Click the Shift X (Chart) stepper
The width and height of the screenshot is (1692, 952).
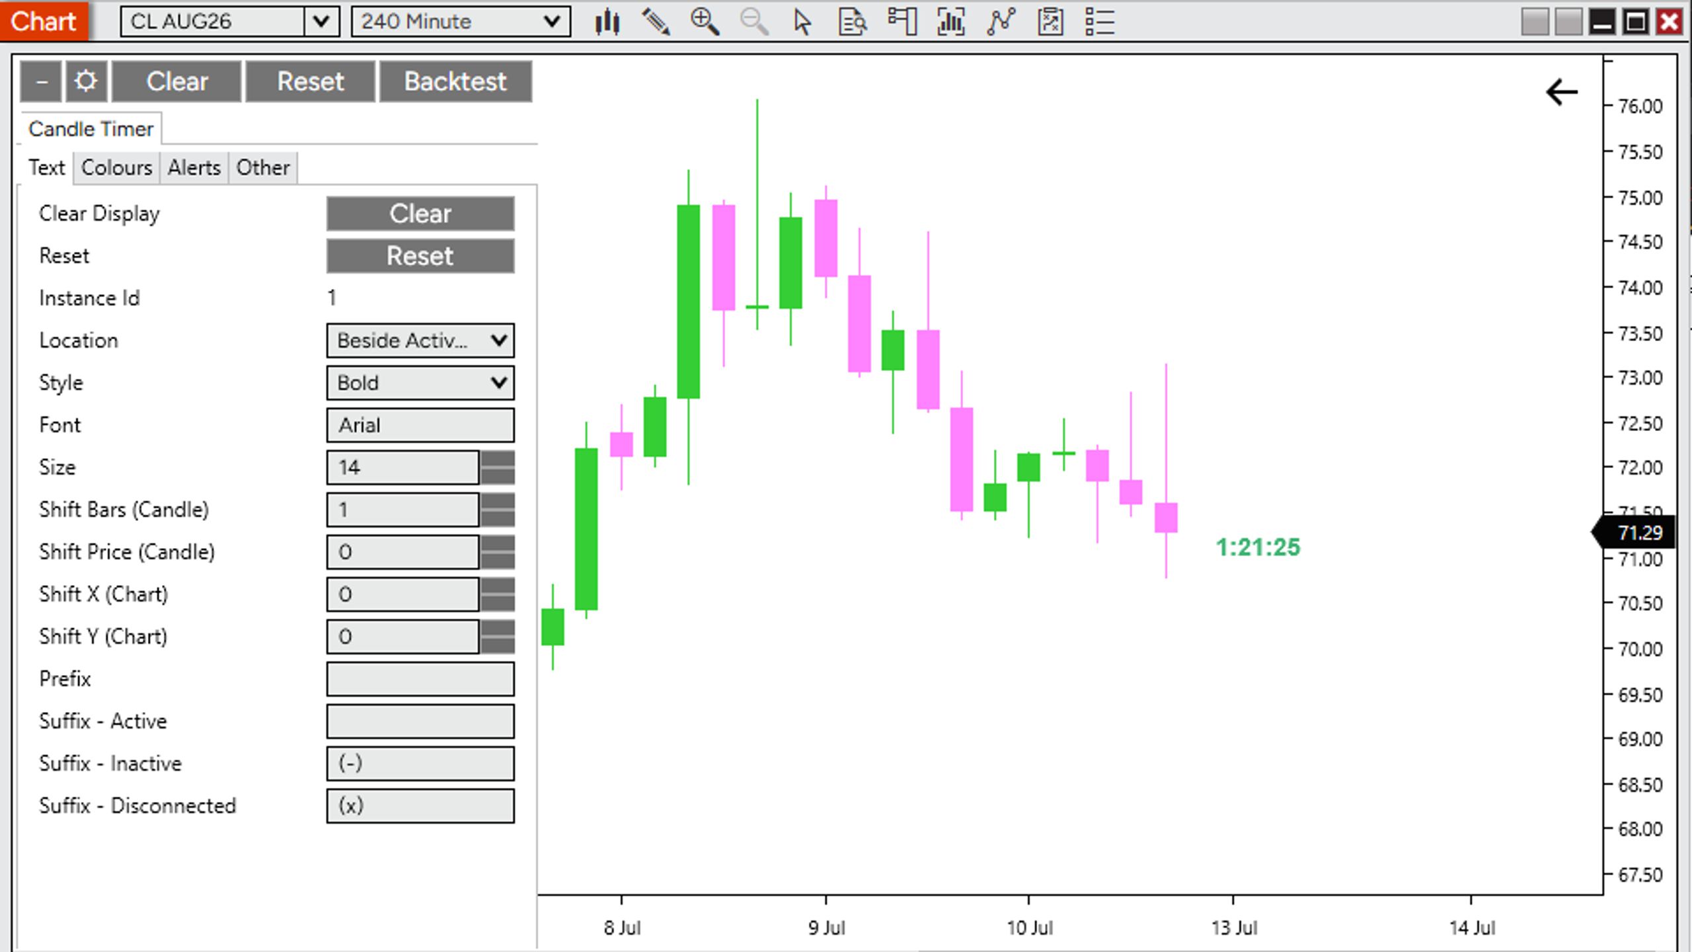(x=498, y=594)
